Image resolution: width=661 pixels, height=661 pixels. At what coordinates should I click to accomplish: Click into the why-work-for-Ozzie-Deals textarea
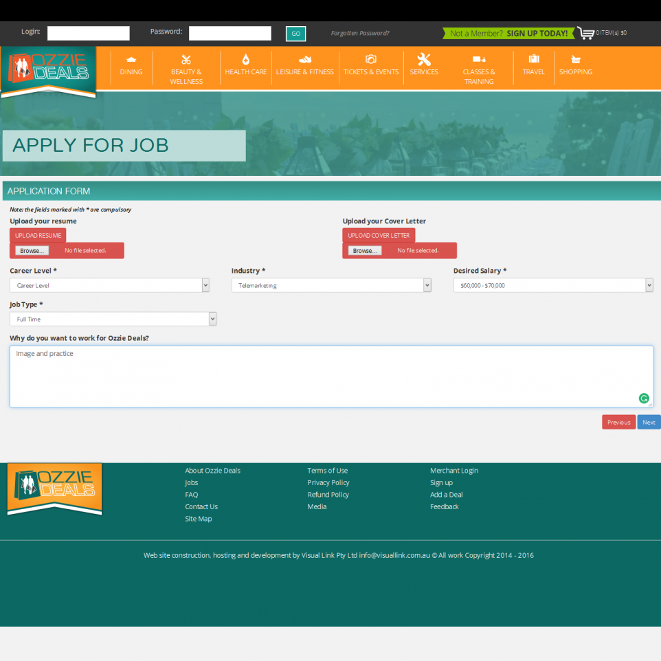[x=331, y=377]
